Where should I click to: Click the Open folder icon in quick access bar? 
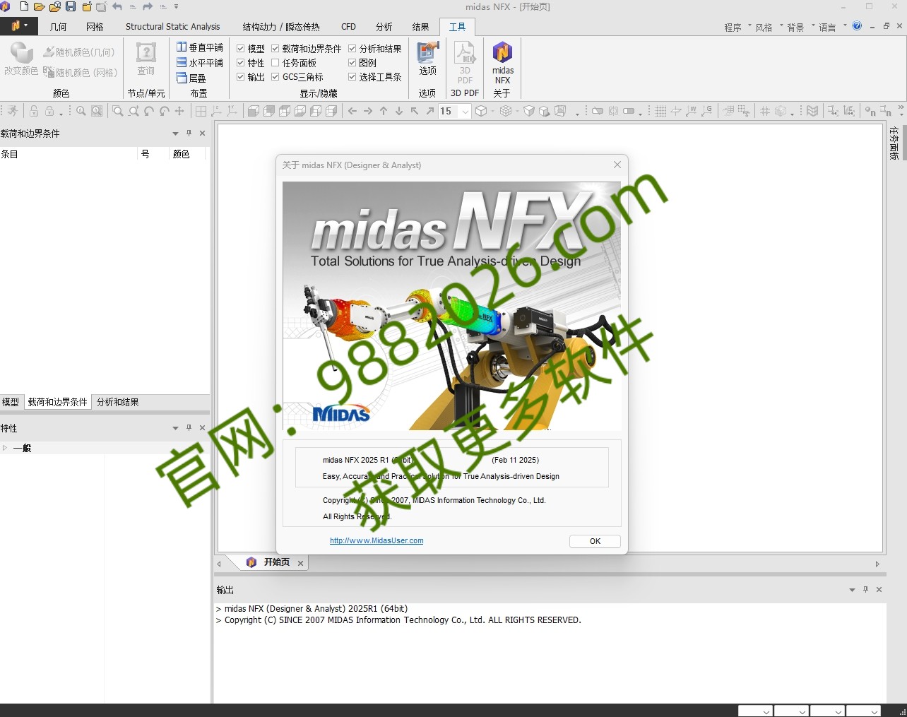point(40,7)
